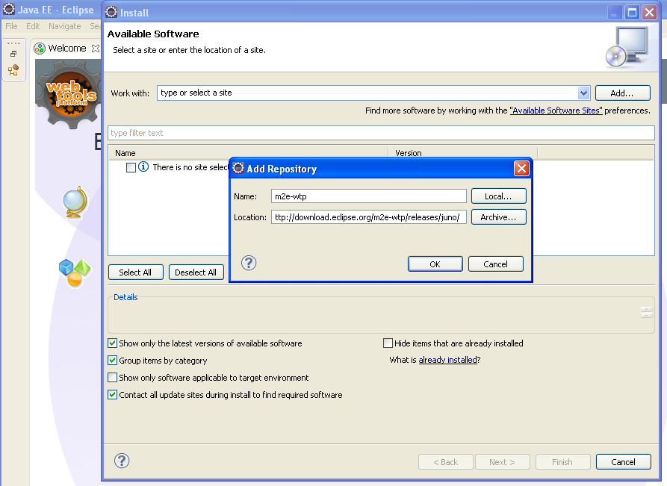Click the Eclipse icon in the main title bar
The image size is (667, 486).
[9, 10]
